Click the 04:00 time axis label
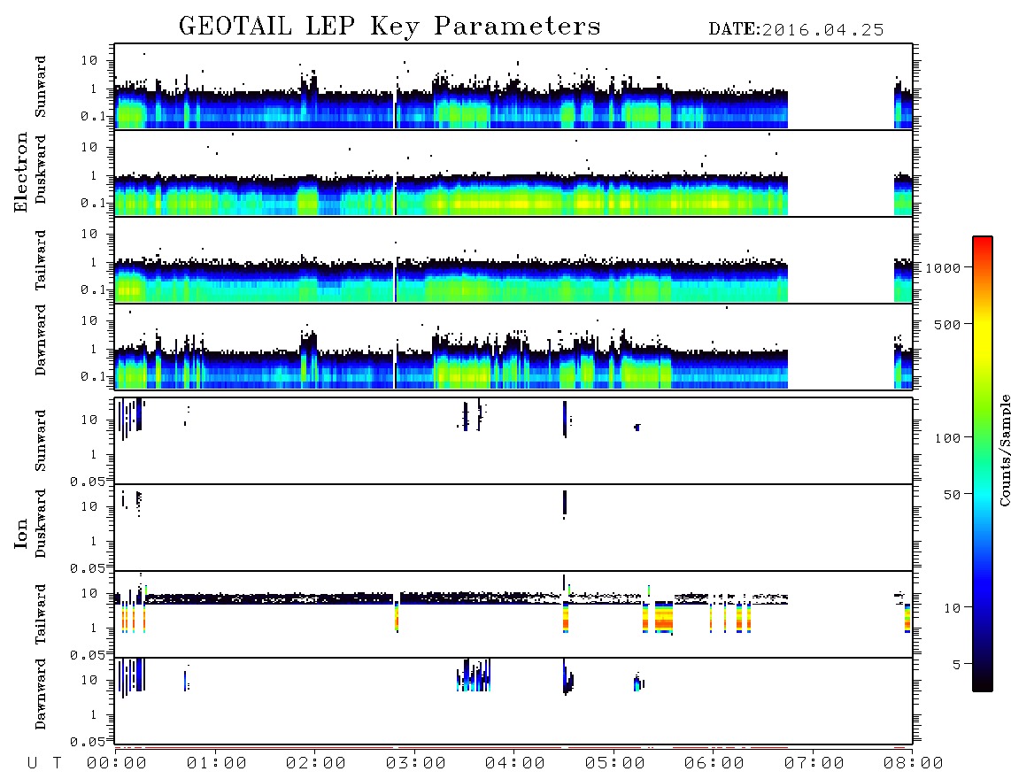Screen dimensions: 1011x779 tap(515, 764)
